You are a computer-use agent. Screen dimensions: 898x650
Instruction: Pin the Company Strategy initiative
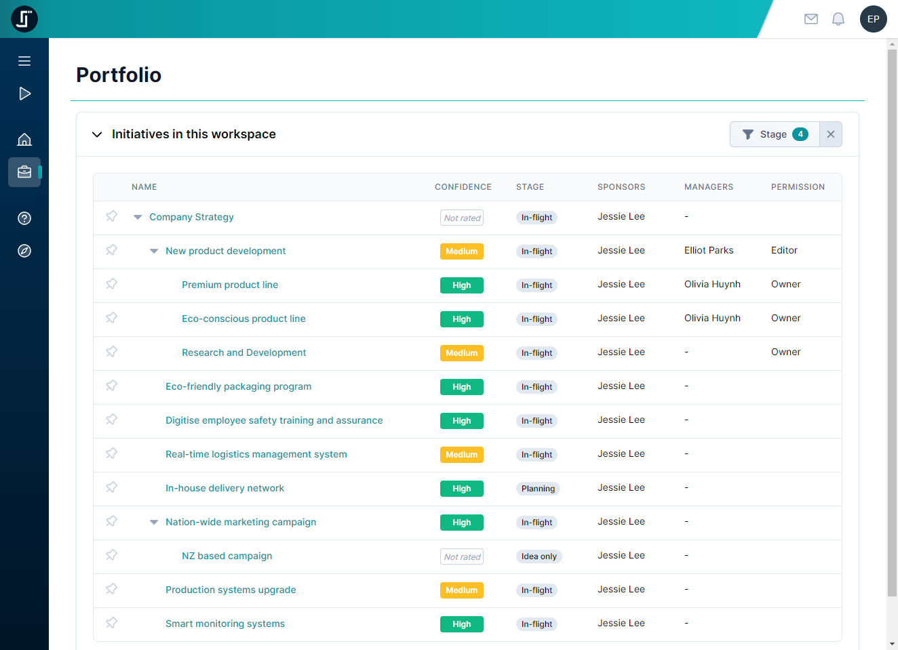tap(111, 216)
